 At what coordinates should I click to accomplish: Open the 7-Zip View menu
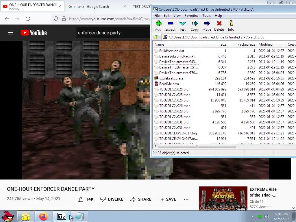(x=177, y=16)
